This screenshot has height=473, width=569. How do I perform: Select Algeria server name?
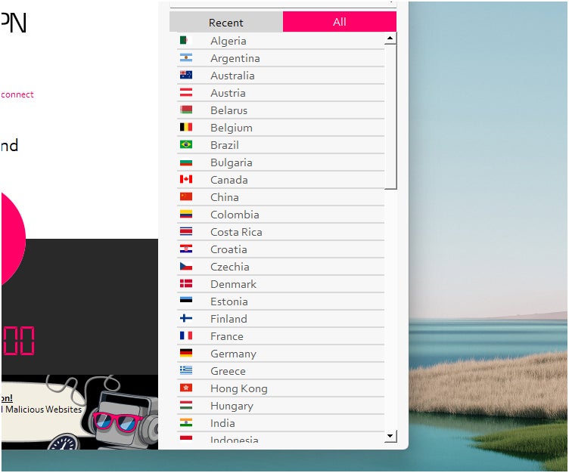[229, 41]
